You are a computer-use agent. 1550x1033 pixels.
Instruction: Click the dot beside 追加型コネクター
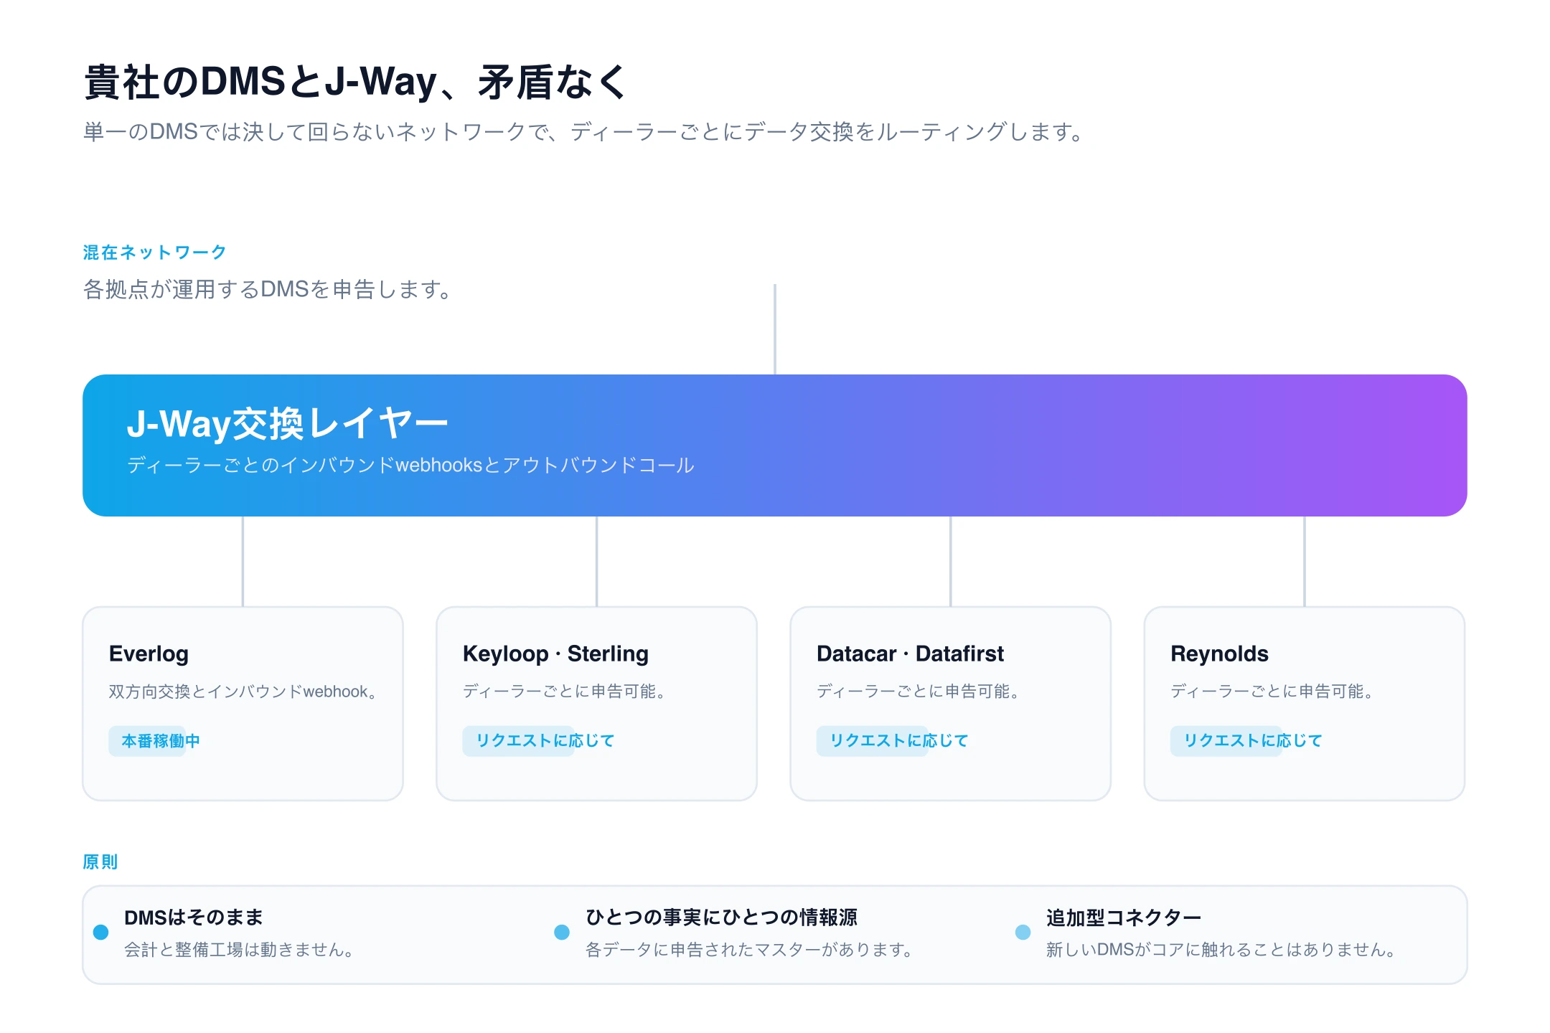1023,932
